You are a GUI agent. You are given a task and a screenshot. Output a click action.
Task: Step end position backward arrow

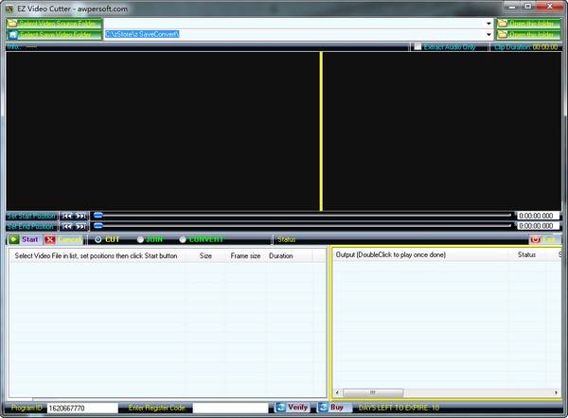(x=67, y=227)
